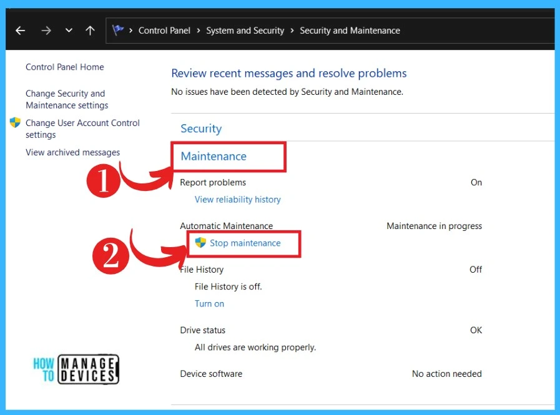The width and height of the screenshot is (560, 415).
Task: Open Control Panel breadcrumb
Action: click(164, 31)
